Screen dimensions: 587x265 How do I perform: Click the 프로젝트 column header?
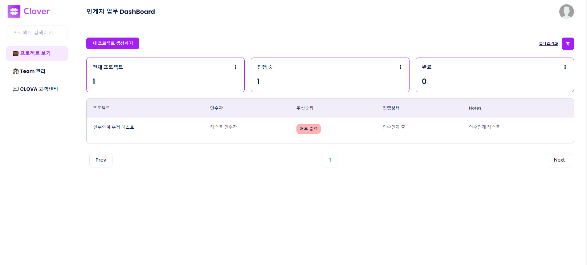[101, 108]
